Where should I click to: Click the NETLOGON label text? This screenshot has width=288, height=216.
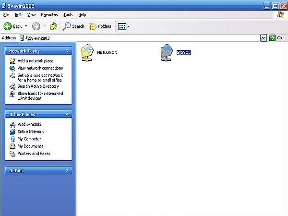[107, 52]
